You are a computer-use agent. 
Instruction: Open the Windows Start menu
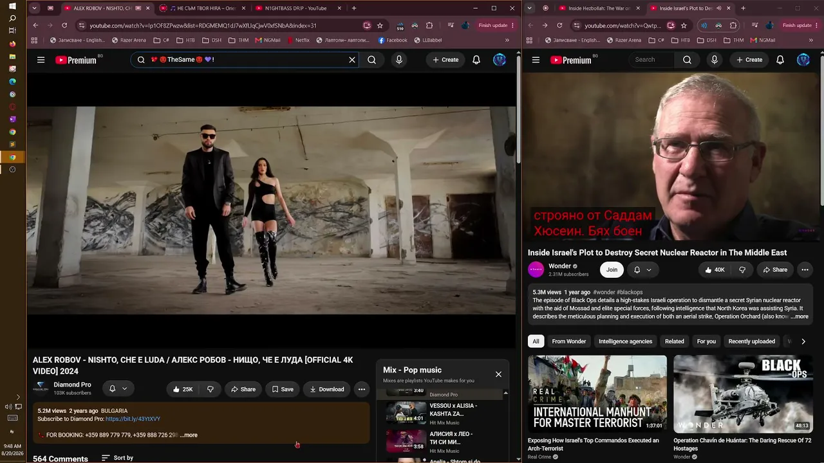click(12, 6)
